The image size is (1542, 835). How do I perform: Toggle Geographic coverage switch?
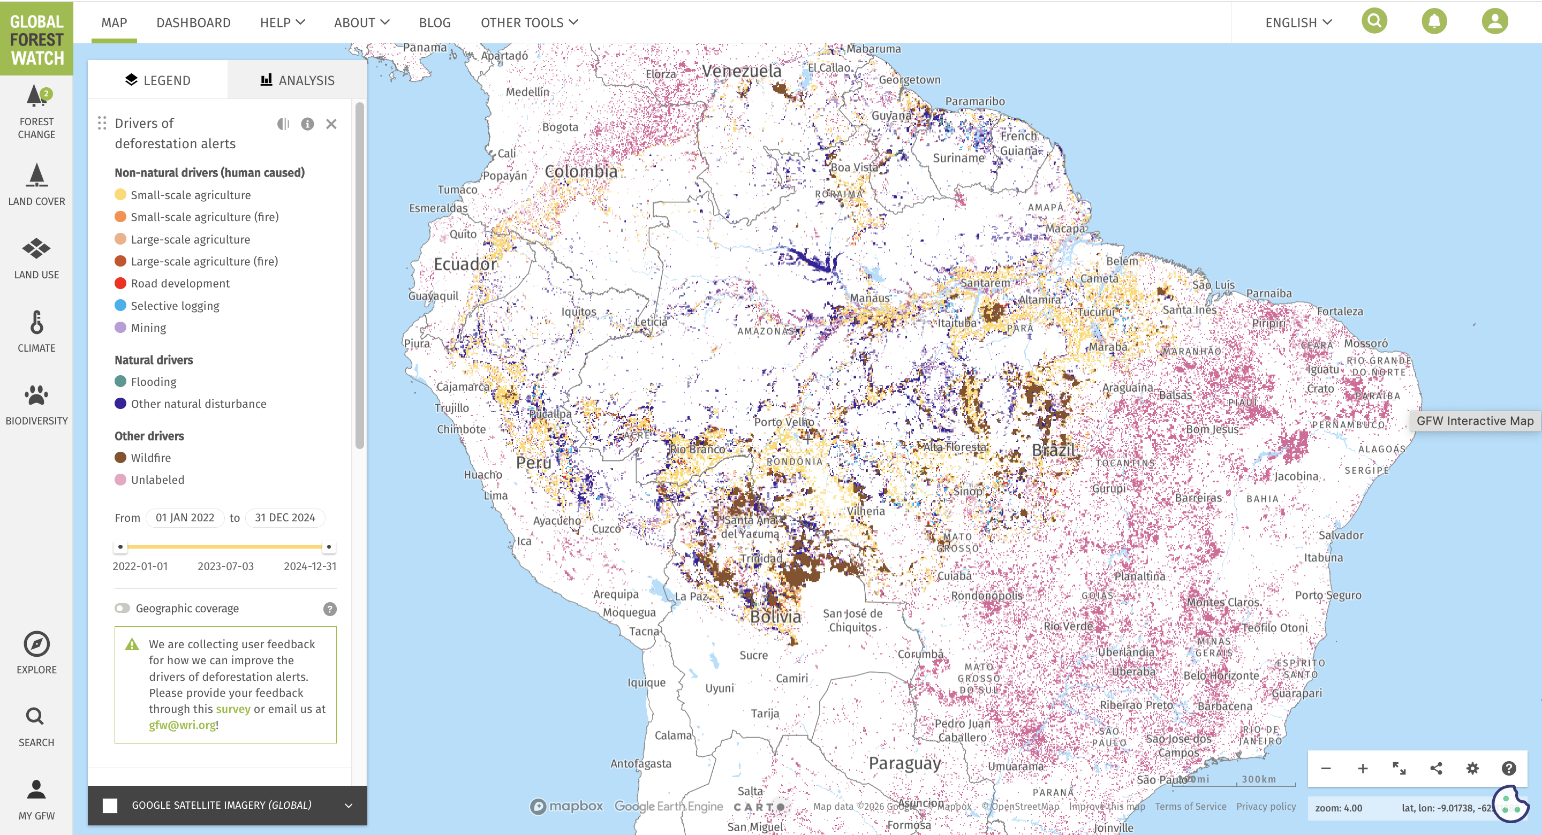pyautogui.click(x=123, y=608)
